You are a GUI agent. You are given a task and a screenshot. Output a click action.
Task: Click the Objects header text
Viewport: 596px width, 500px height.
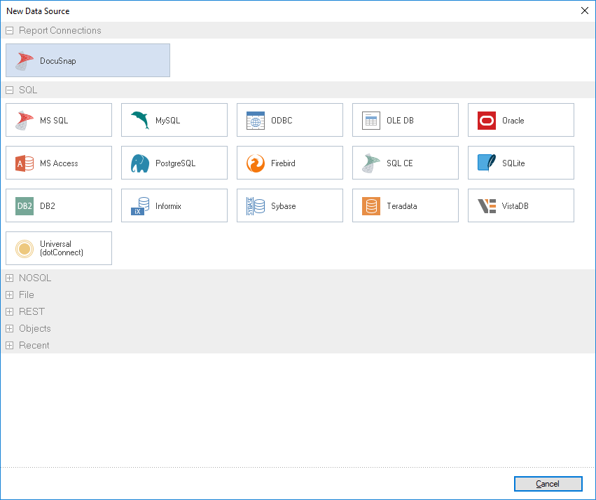(35, 328)
